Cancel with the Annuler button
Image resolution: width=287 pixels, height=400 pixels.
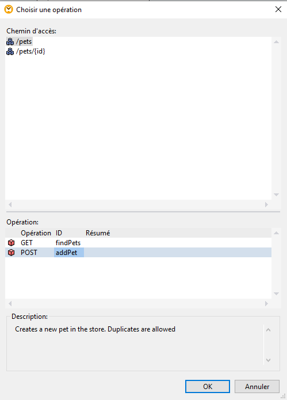pos(257,387)
